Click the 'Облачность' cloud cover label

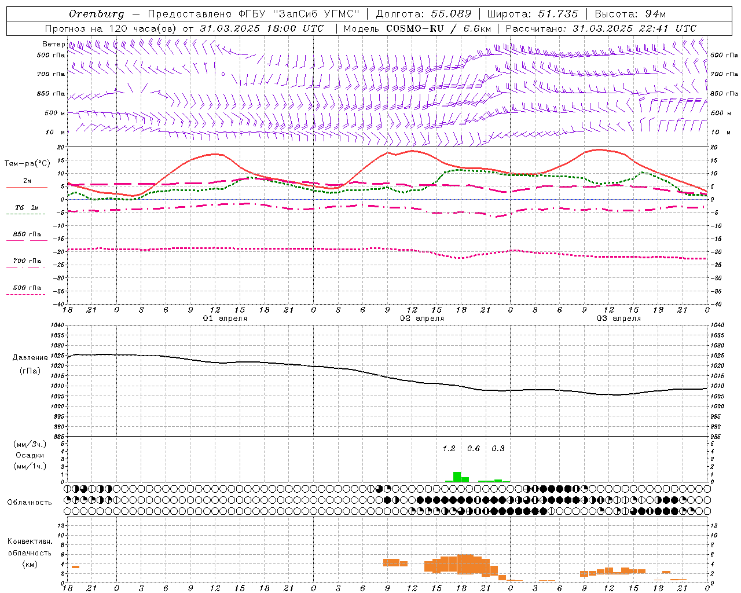[x=30, y=502]
